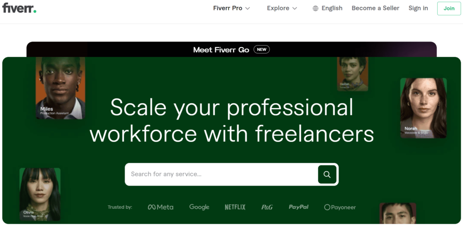Click the Trusted by label
This screenshot has height=226, width=463.
pyautogui.click(x=120, y=207)
